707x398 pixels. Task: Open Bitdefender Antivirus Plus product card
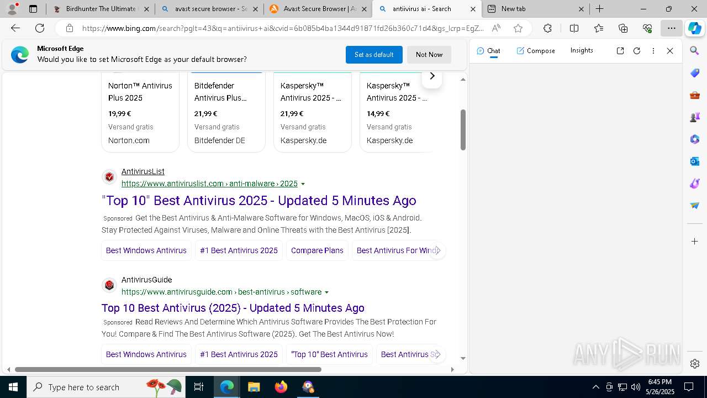pos(226,113)
